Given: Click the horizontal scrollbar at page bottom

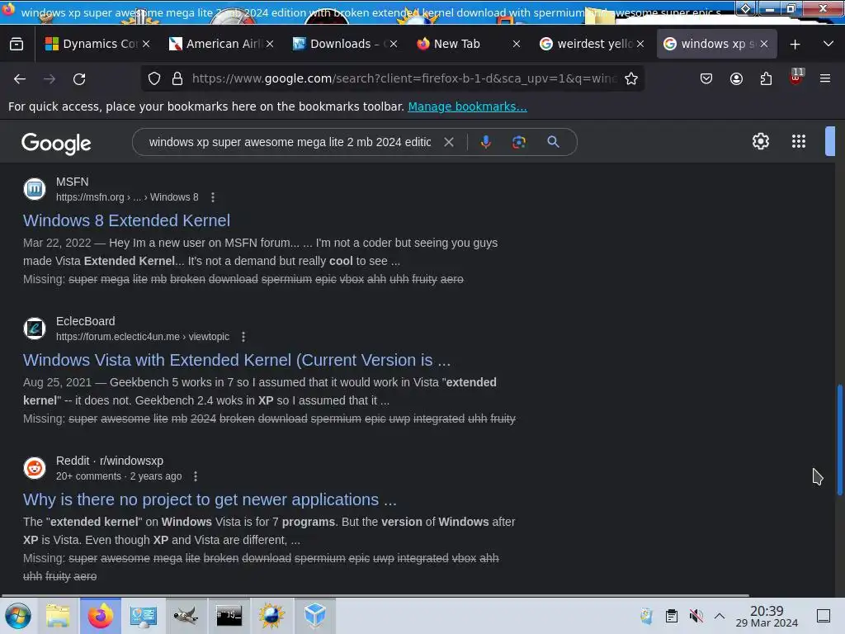Looking at the screenshot, I should pos(375,595).
